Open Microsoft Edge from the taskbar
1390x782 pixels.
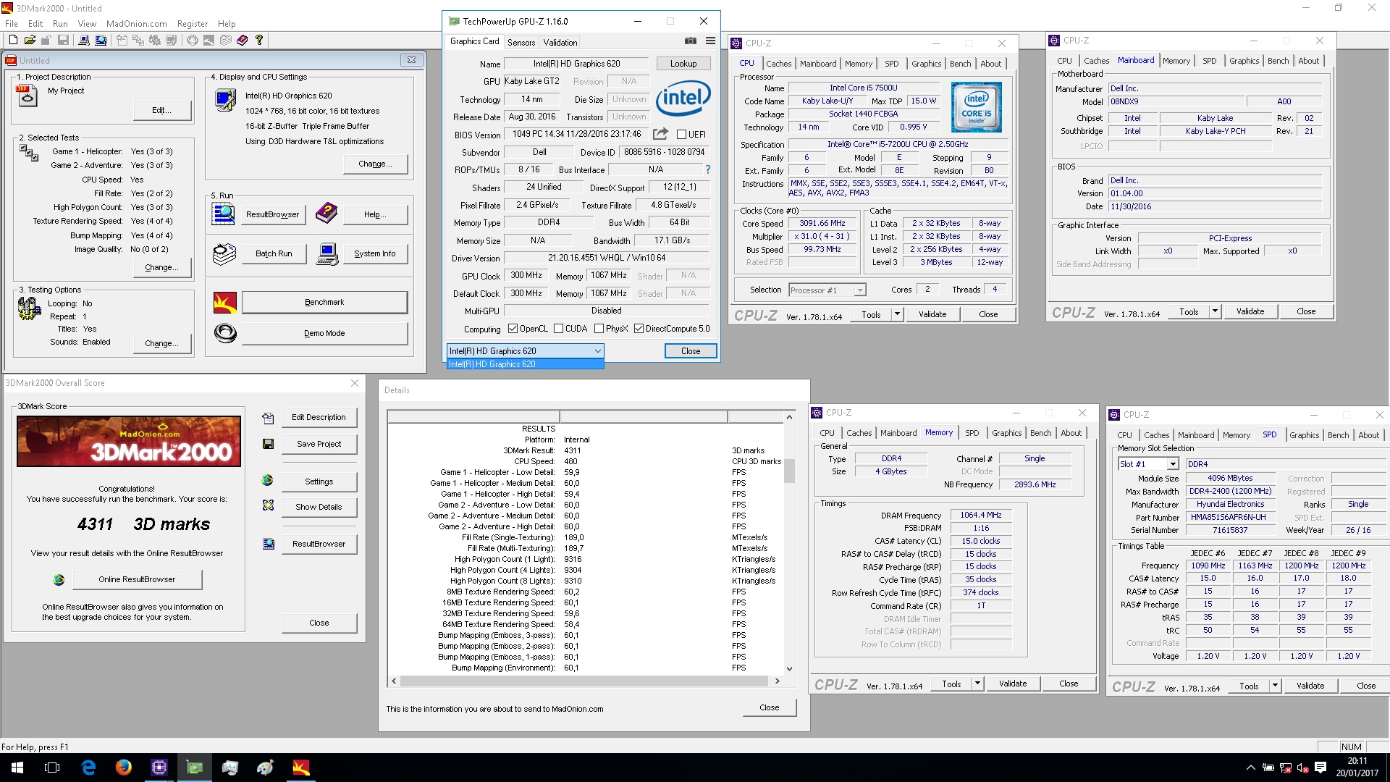coord(88,768)
